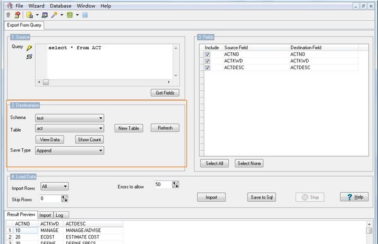Open dropdown arrow next to database import icon

(x=37, y=15)
